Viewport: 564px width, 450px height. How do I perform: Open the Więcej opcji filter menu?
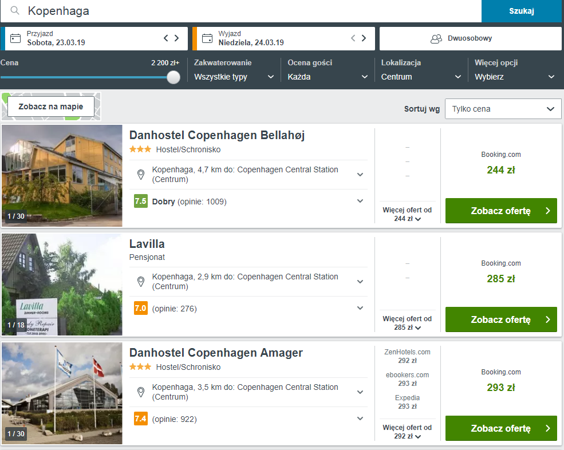tap(515, 77)
